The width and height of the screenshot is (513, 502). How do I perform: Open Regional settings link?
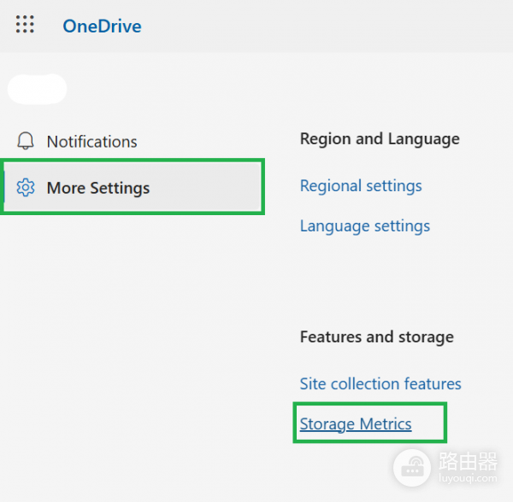[361, 186]
